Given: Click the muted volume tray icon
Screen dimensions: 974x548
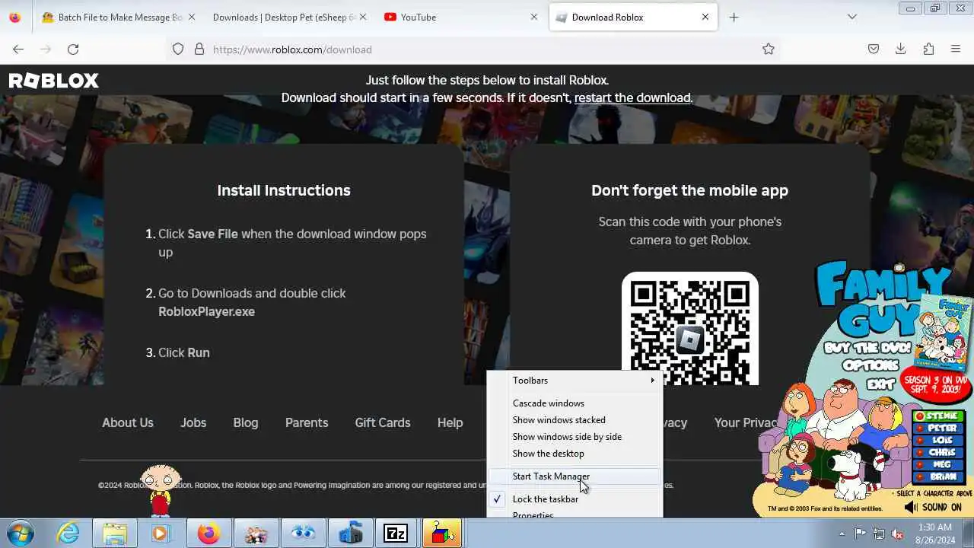Looking at the screenshot, I should pyautogui.click(x=897, y=534).
